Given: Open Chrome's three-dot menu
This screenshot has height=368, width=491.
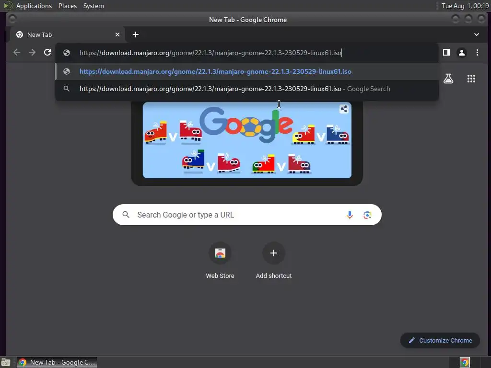Looking at the screenshot, I should 477,53.
